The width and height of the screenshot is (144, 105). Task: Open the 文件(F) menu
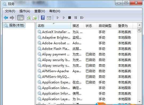[x=10, y=11]
